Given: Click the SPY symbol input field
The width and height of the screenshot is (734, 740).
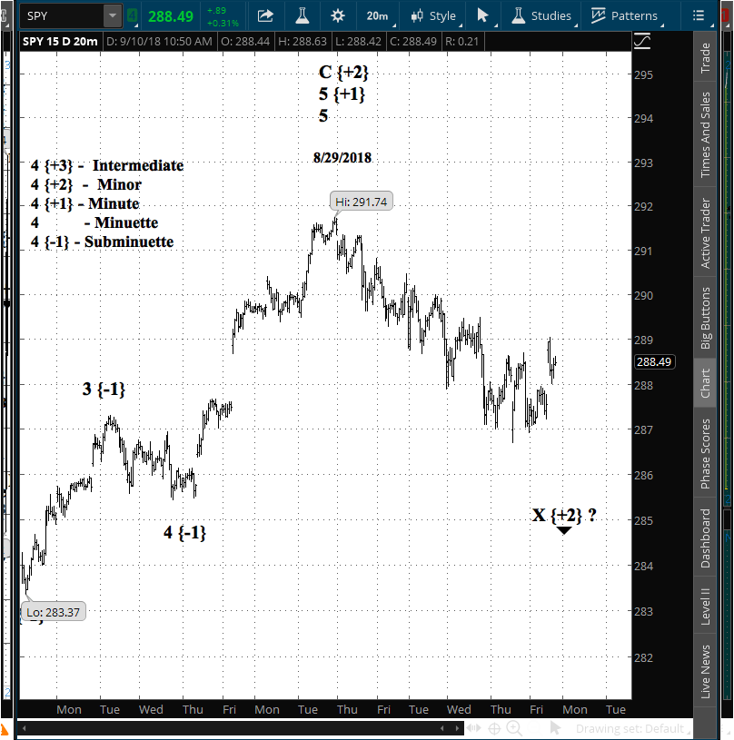Looking at the screenshot, I should click(62, 15).
